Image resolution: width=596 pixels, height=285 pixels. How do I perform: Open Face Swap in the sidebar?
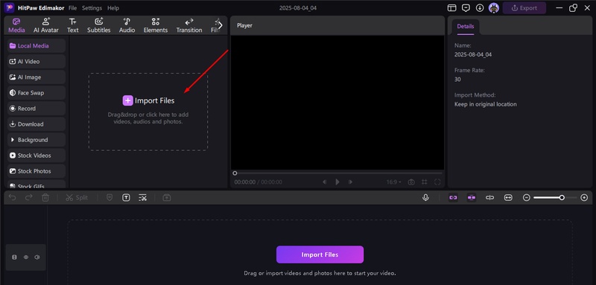(37, 92)
